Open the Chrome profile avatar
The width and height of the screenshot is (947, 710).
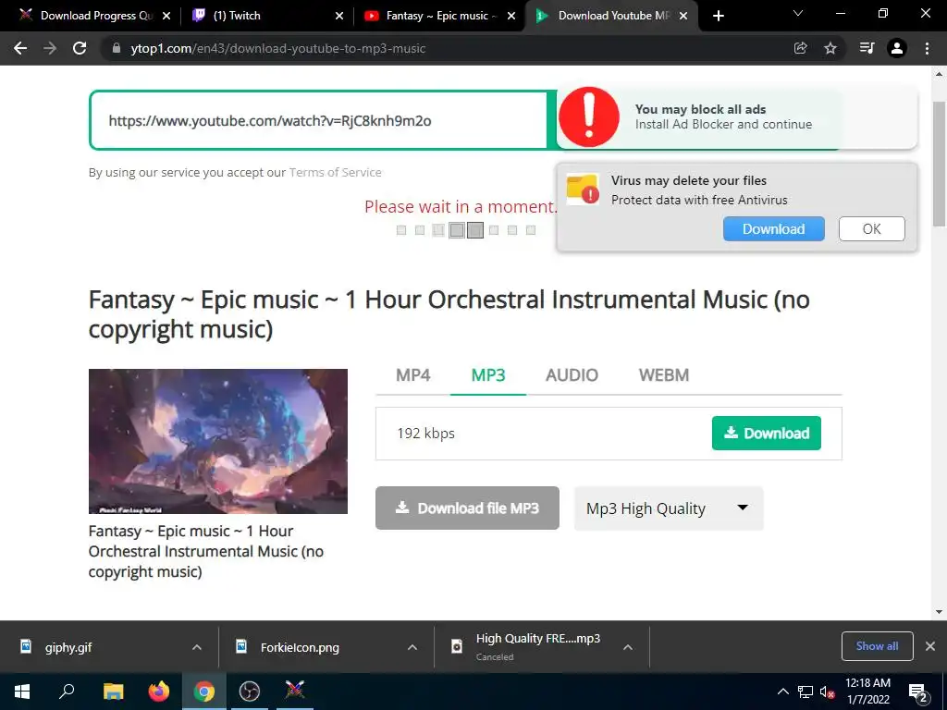click(897, 48)
